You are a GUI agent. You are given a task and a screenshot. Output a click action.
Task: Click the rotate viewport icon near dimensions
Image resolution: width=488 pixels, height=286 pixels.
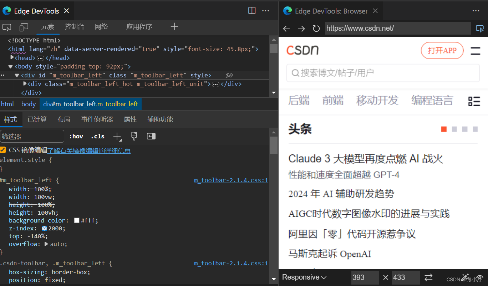[x=428, y=277]
